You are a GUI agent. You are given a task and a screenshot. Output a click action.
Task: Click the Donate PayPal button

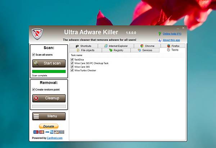(49, 126)
